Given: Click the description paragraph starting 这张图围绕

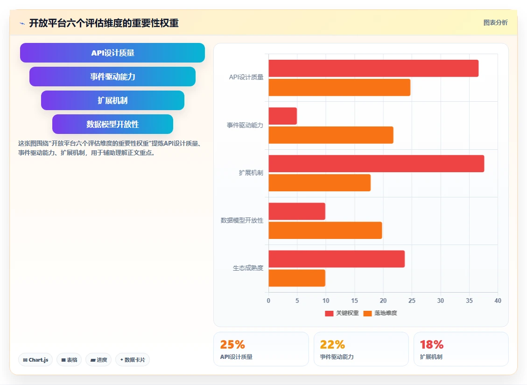Looking at the screenshot, I should tap(110, 148).
